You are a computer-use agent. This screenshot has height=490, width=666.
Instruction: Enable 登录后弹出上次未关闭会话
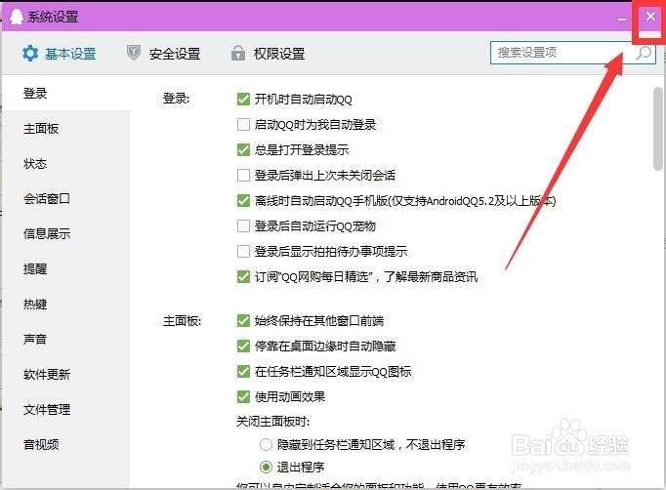[x=243, y=176]
